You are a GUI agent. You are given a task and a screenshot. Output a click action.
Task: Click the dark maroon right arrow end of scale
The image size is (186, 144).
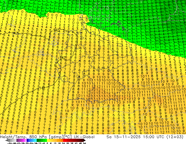[84, 140]
